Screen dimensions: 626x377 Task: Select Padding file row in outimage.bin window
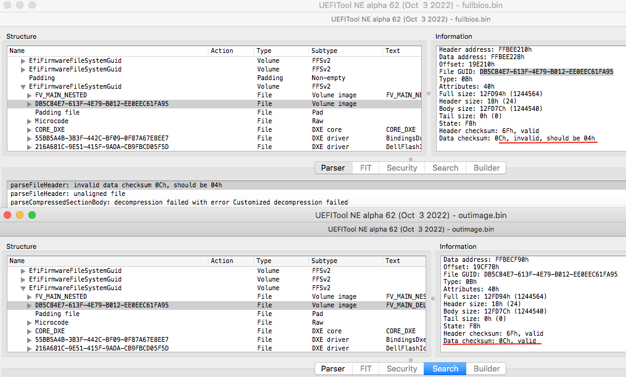pos(216,314)
